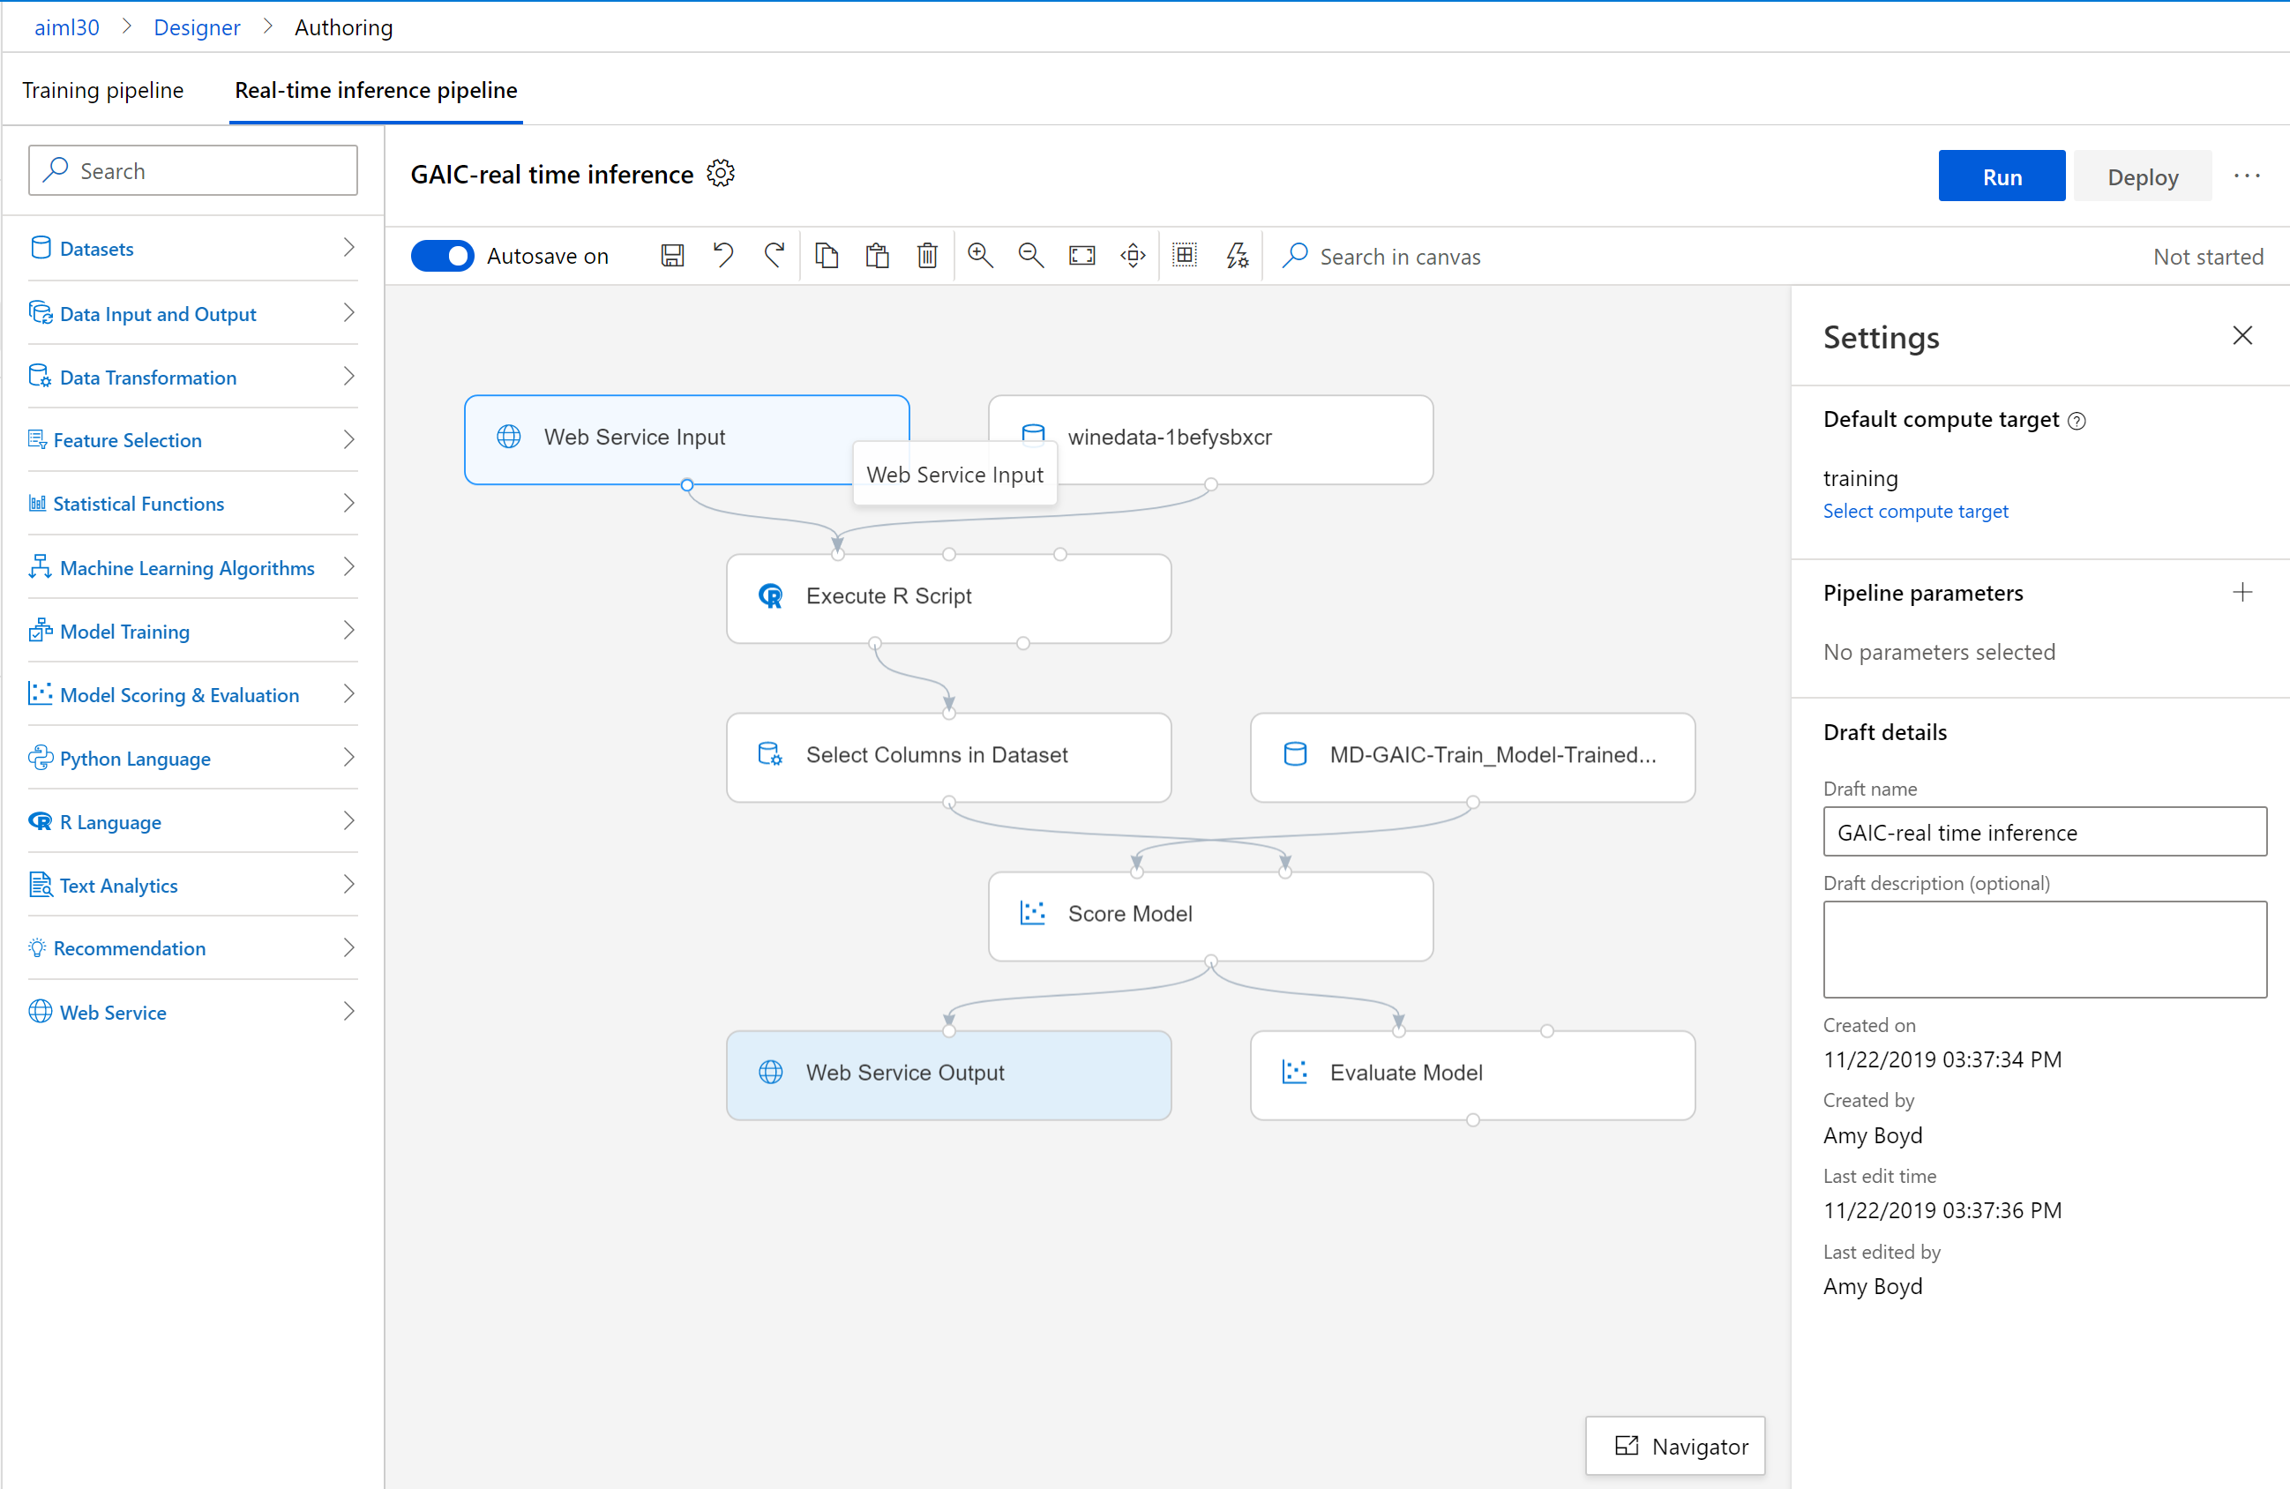Image resolution: width=2290 pixels, height=1489 pixels.
Task: Click the Paste clipboard icon
Action: pos(877,256)
